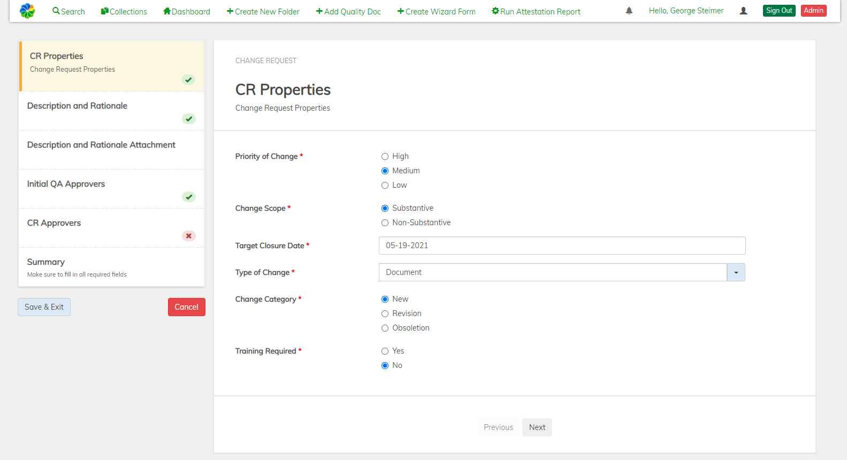
Task: Open Description and Rationale step
Action: (78, 106)
